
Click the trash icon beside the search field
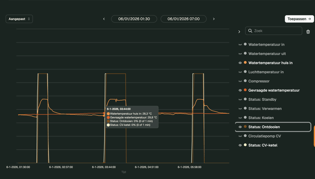point(308,31)
